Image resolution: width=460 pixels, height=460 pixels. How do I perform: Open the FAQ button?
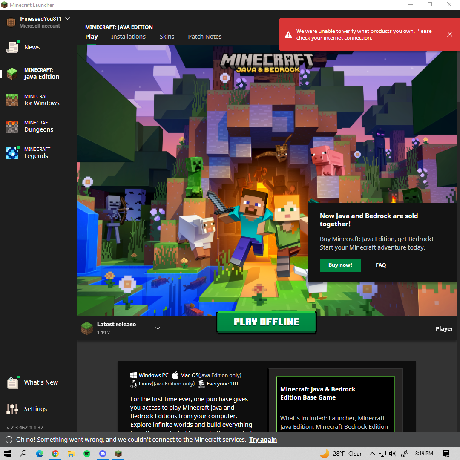tap(381, 265)
